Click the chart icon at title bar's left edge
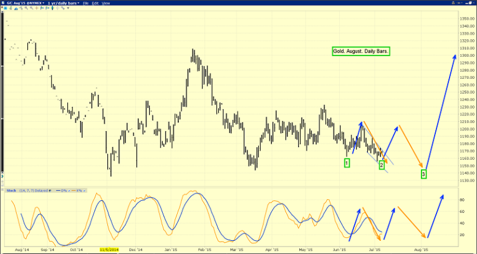This screenshot has height=254, width=477. 3,3
